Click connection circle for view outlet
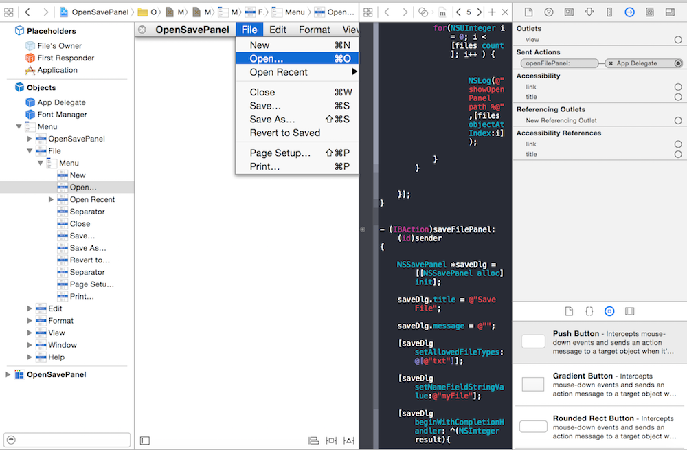This screenshot has width=687, height=450. (678, 40)
